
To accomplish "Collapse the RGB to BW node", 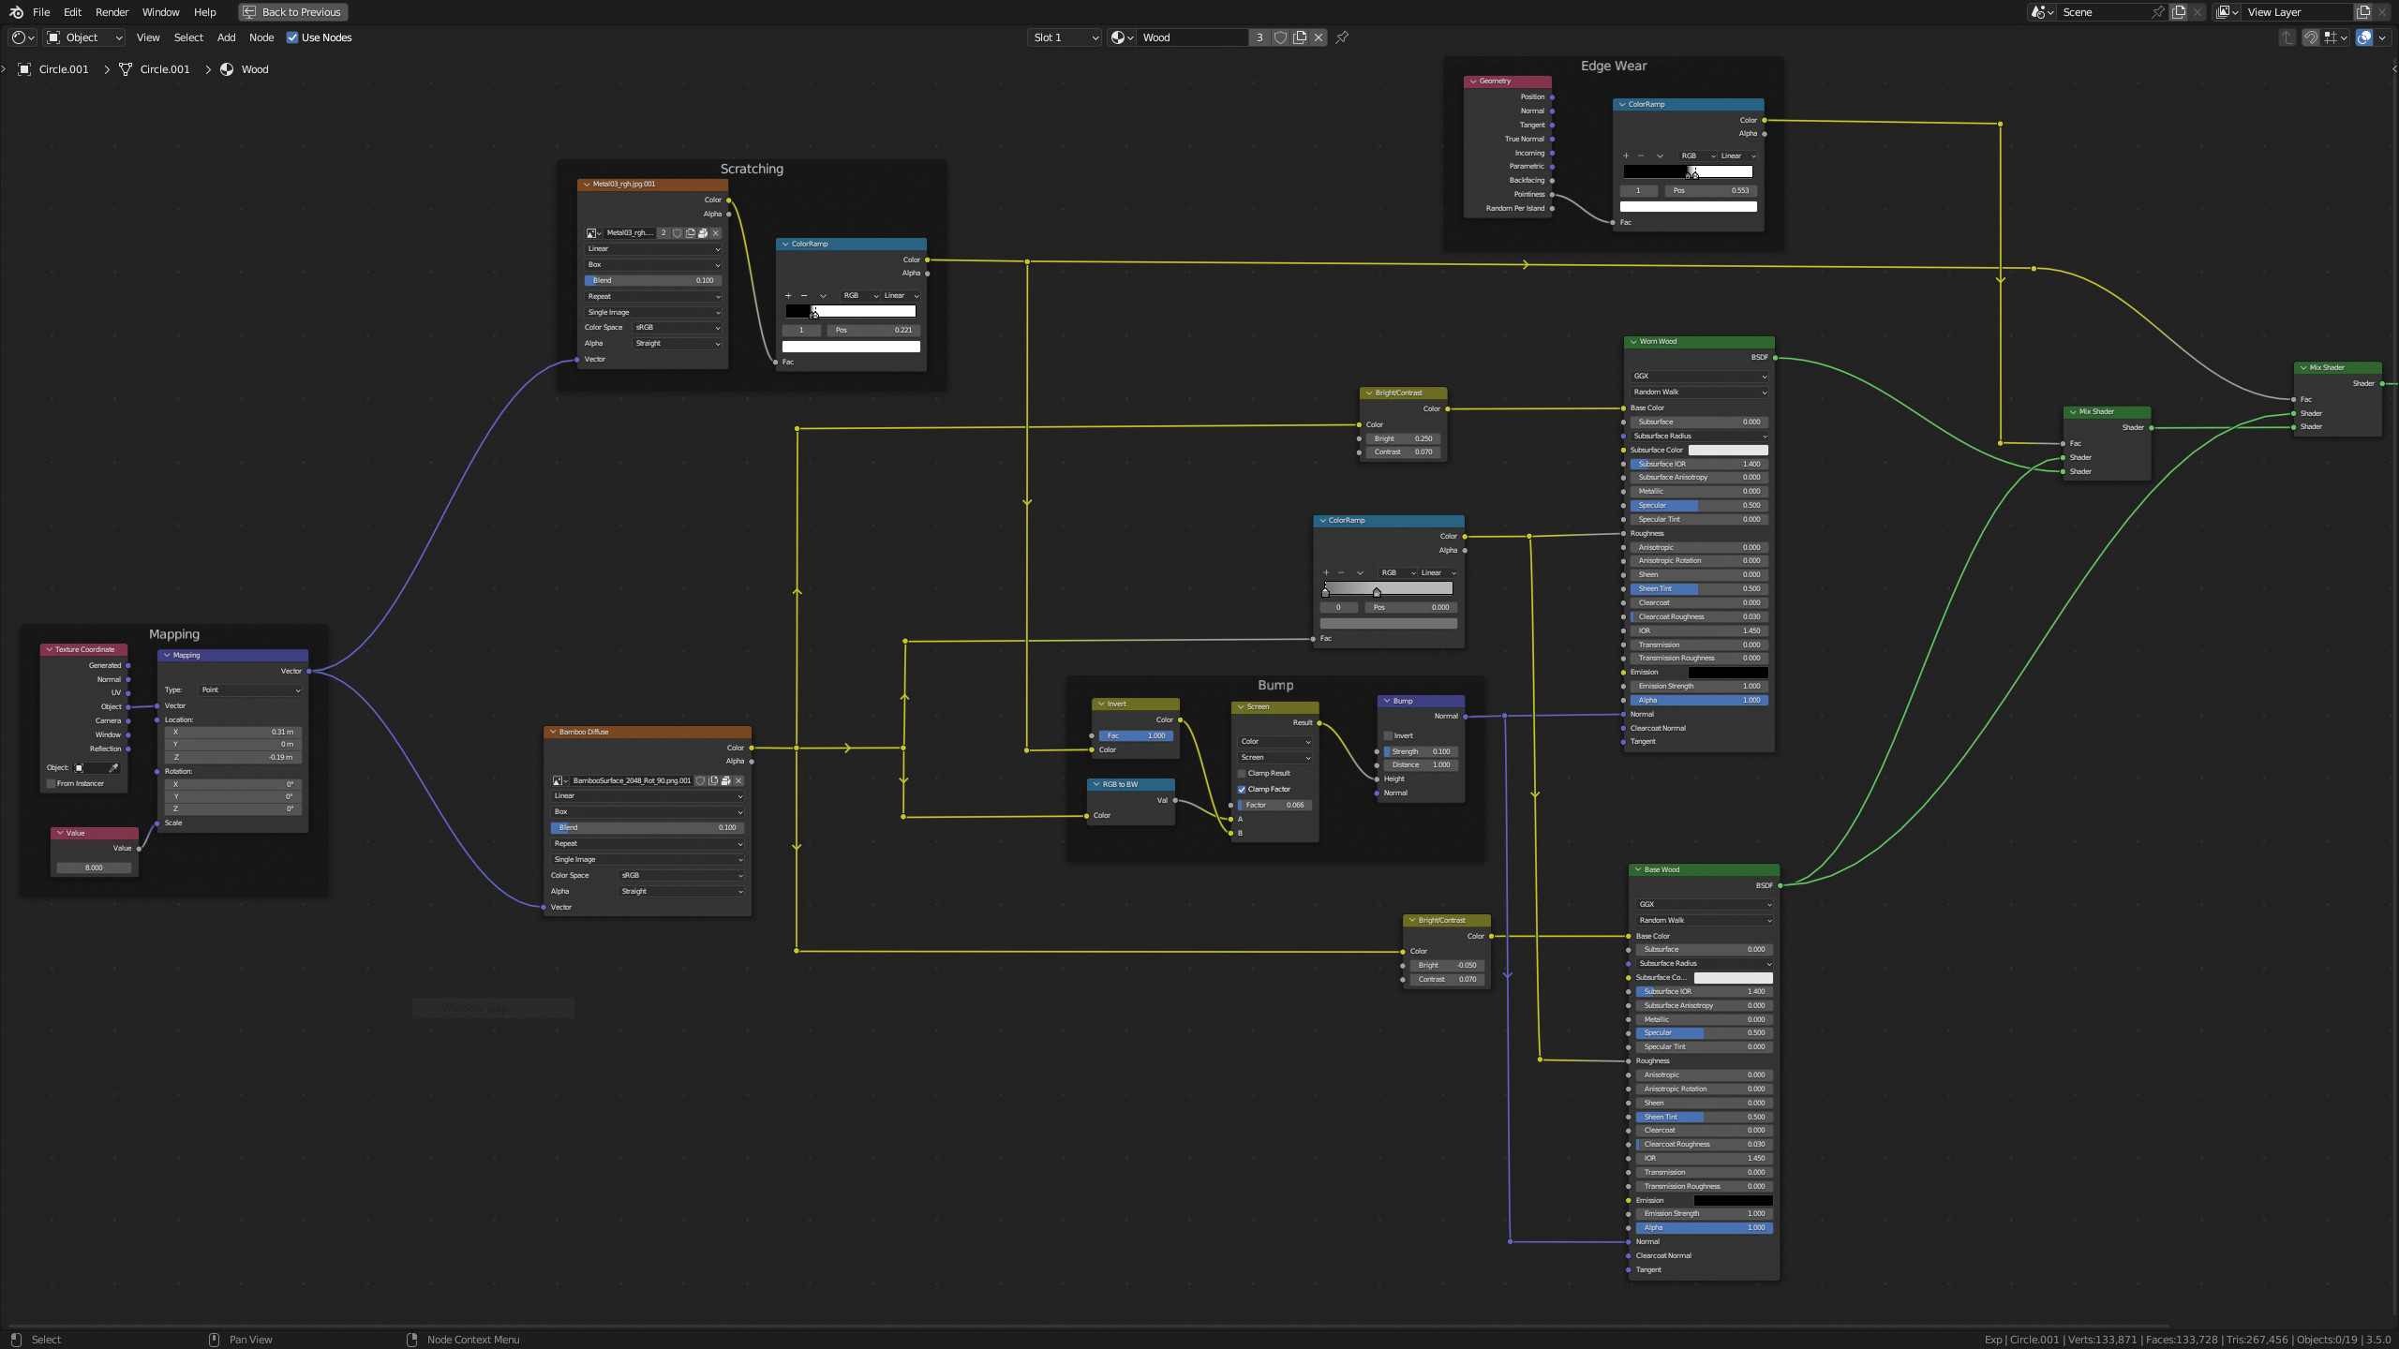I will point(1096,785).
